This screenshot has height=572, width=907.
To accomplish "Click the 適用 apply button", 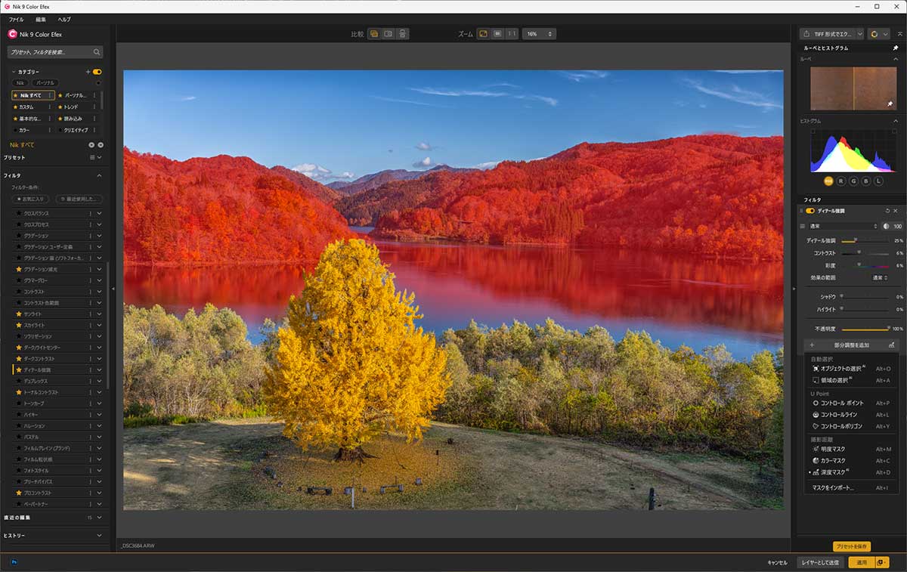I will point(861,562).
